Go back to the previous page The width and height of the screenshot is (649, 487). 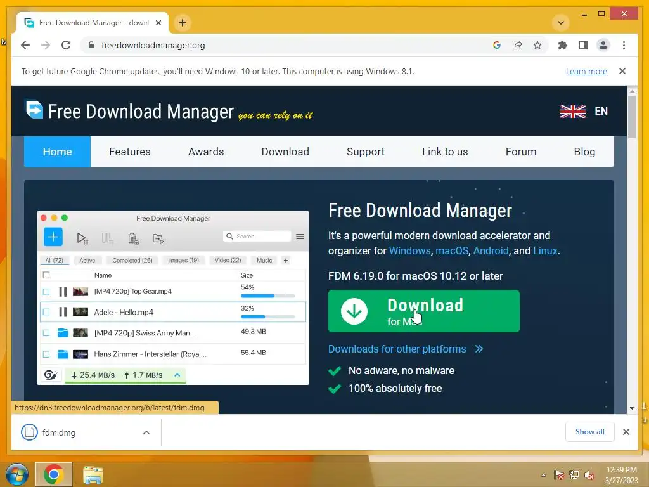tap(25, 45)
